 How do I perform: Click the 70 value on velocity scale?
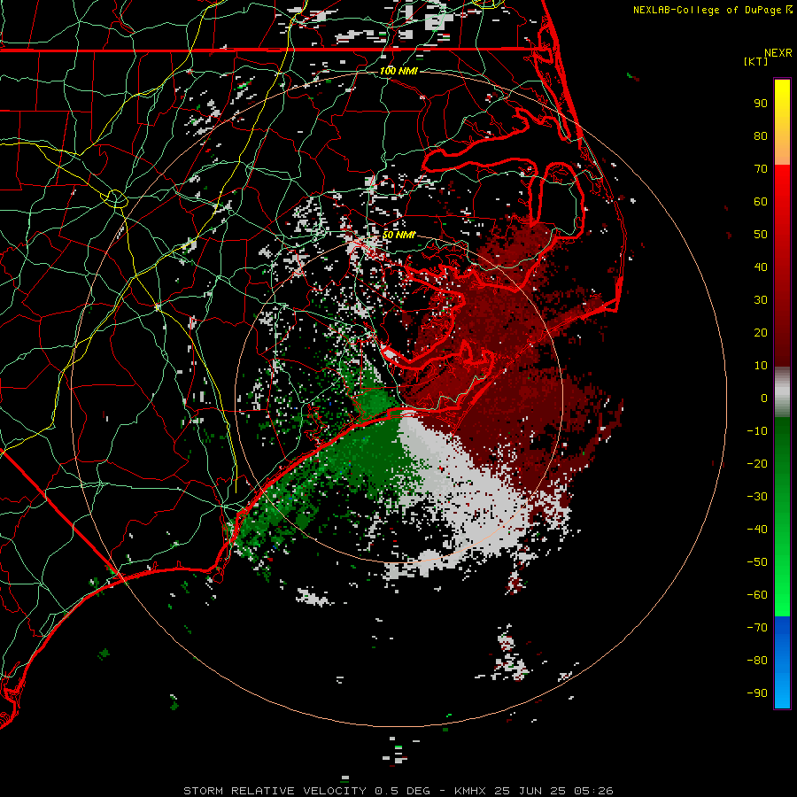761,169
